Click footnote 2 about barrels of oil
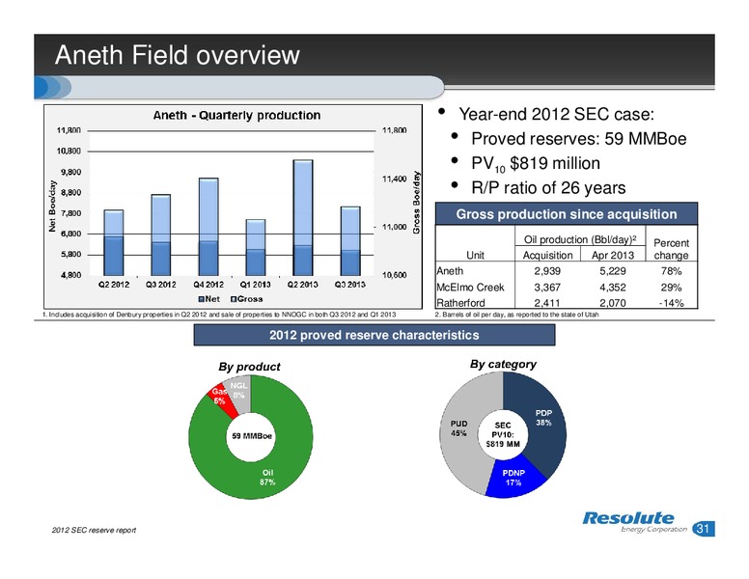Screen dimensions: 749x579 click(x=516, y=315)
